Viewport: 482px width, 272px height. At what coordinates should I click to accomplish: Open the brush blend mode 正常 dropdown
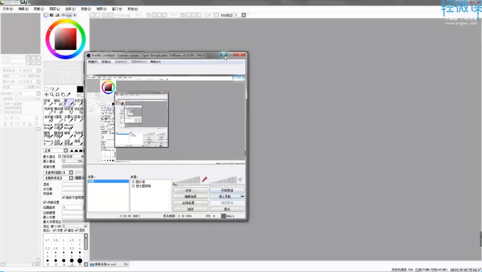point(56,151)
